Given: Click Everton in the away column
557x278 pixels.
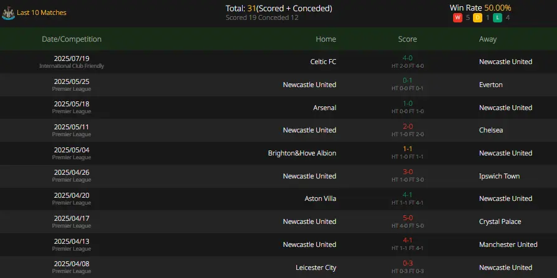Looking at the screenshot, I should click(490, 85).
